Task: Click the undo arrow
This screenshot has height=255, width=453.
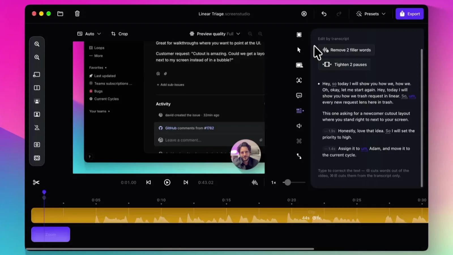Action: (x=324, y=14)
